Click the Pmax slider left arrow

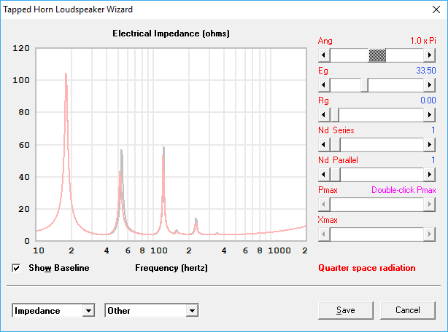324,205
